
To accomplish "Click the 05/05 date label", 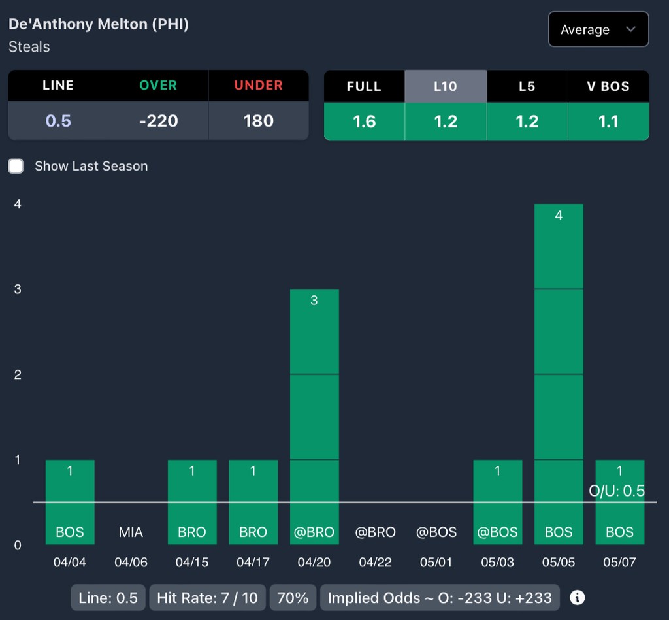I will (559, 562).
